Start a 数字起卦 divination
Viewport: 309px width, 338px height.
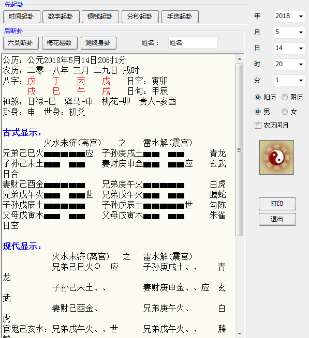(61, 17)
